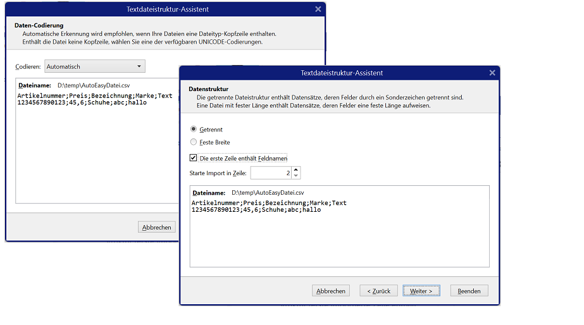Image resolution: width=584 pixels, height=325 pixels.
Task: Choose the Feste Breite radio option
Action: (194, 142)
